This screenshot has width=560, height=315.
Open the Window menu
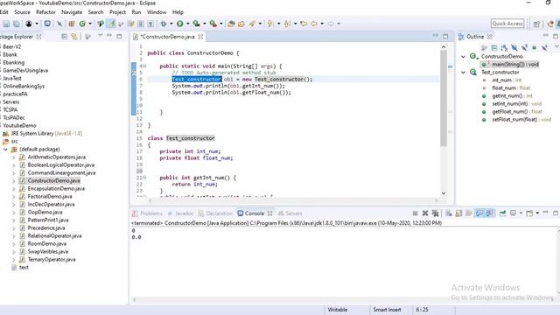[x=157, y=12]
